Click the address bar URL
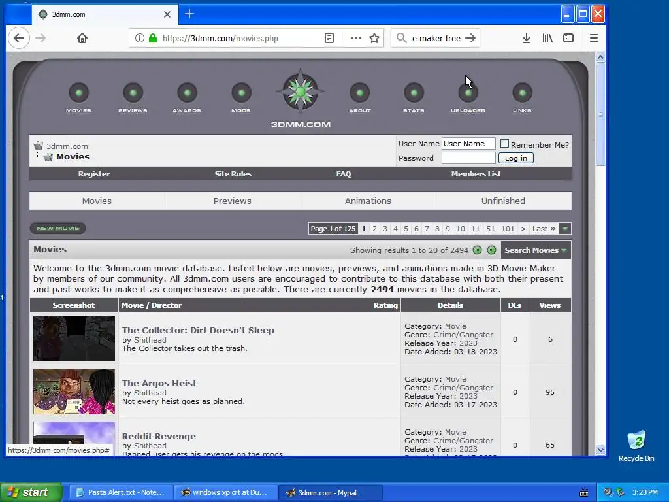Image resolution: width=669 pixels, height=502 pixels. 220,38
